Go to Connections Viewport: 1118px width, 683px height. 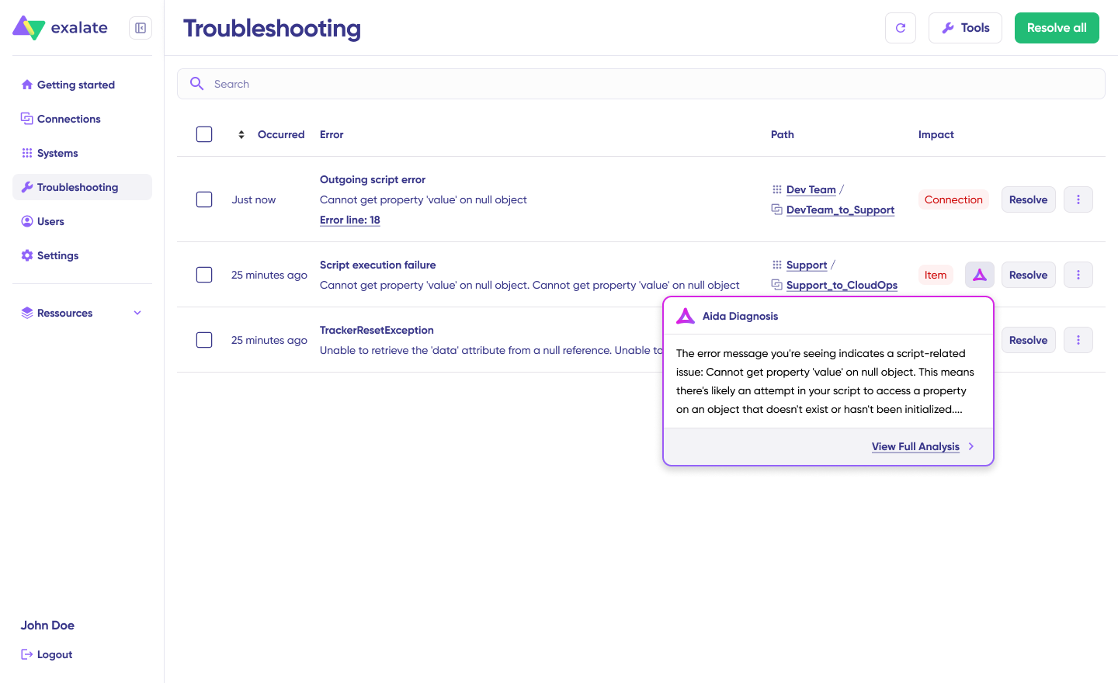point(82,119)
